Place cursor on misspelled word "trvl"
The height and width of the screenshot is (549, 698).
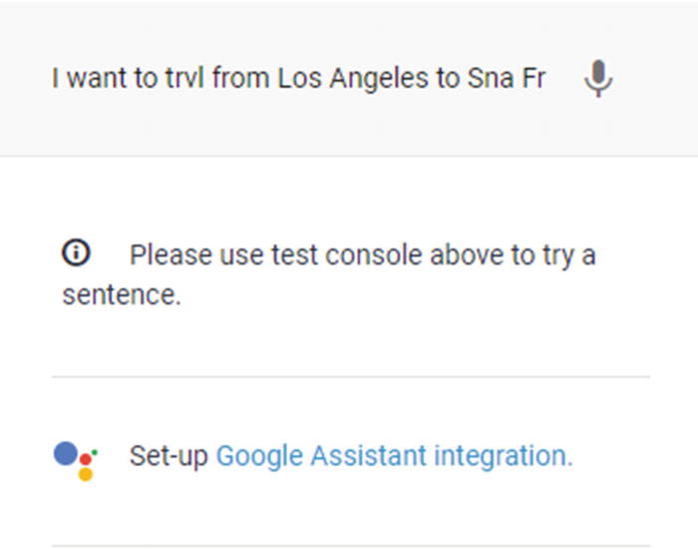[x=184, y=79]
